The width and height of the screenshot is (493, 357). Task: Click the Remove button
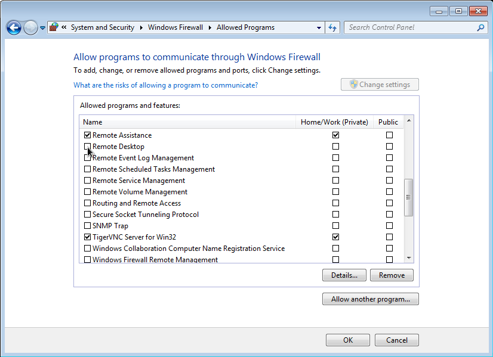coord(392,275)
